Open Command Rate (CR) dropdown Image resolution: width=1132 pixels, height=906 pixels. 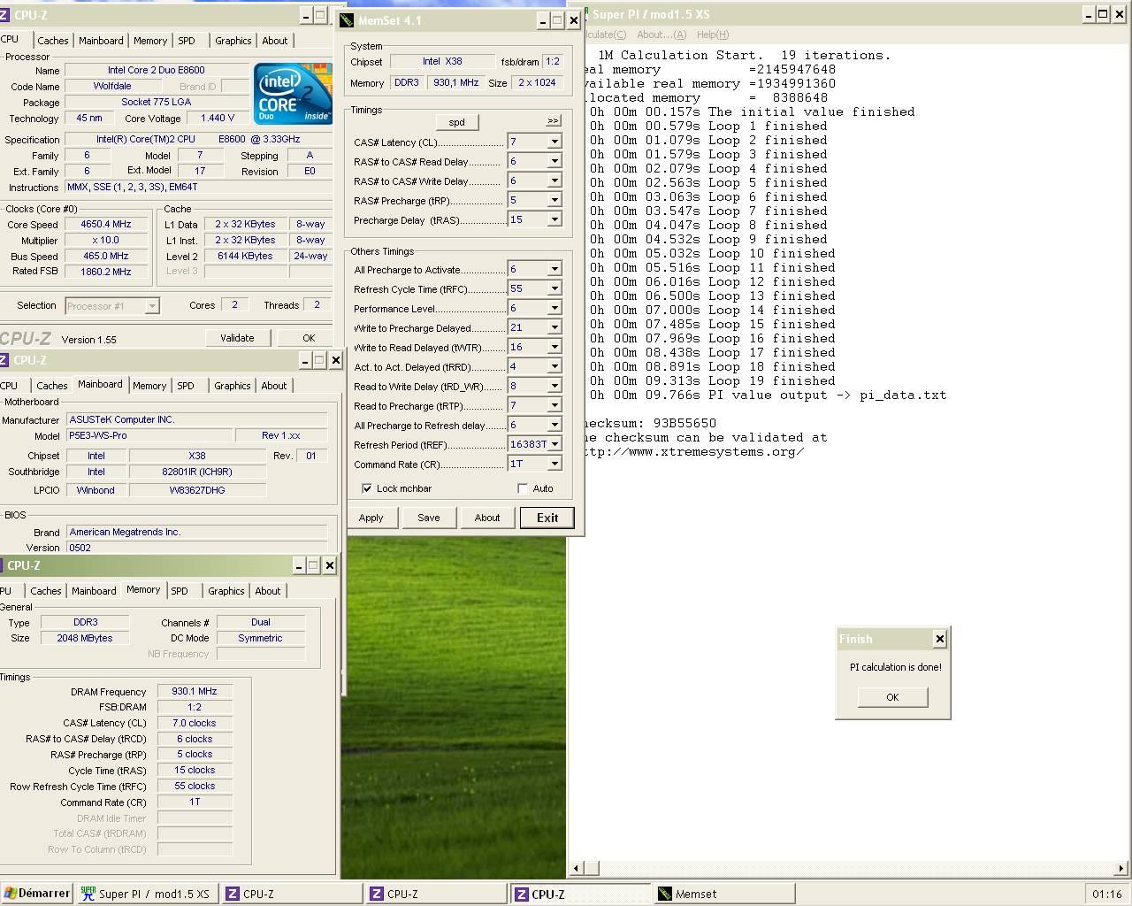click(555, 464)
